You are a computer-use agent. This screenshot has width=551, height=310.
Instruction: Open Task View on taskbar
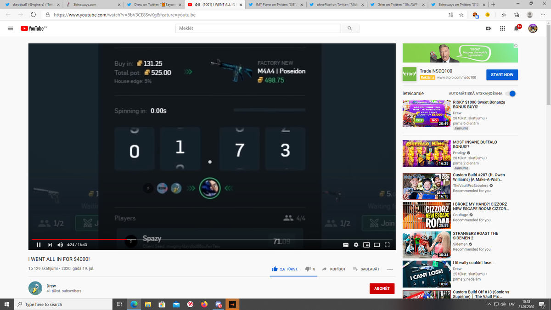tap(119, 304)
